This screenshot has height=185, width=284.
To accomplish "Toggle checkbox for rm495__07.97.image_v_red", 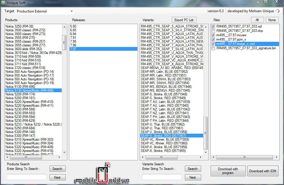I will point(213,44).
